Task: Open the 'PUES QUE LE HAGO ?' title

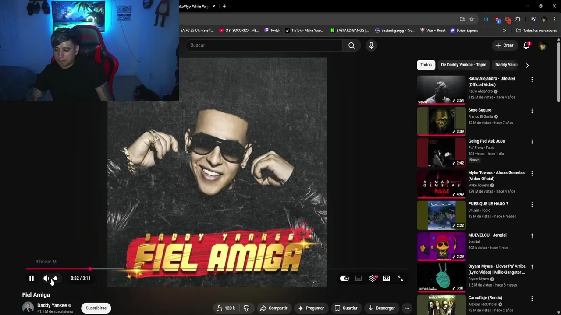Action: click(x=488, y=204)
